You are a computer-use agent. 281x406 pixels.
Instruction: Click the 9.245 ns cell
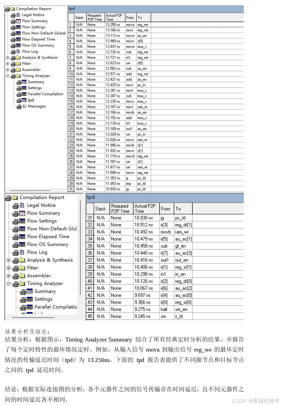[146, 316]
